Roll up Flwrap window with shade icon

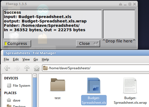pos(120,4)
